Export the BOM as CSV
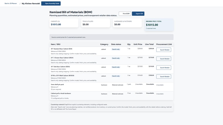The height and width of the screenshot is (125, 223). pyautogui.click(x=138, y=14)
